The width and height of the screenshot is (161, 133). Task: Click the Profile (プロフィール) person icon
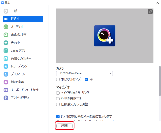pyautogui.click(x=6, y=74)
